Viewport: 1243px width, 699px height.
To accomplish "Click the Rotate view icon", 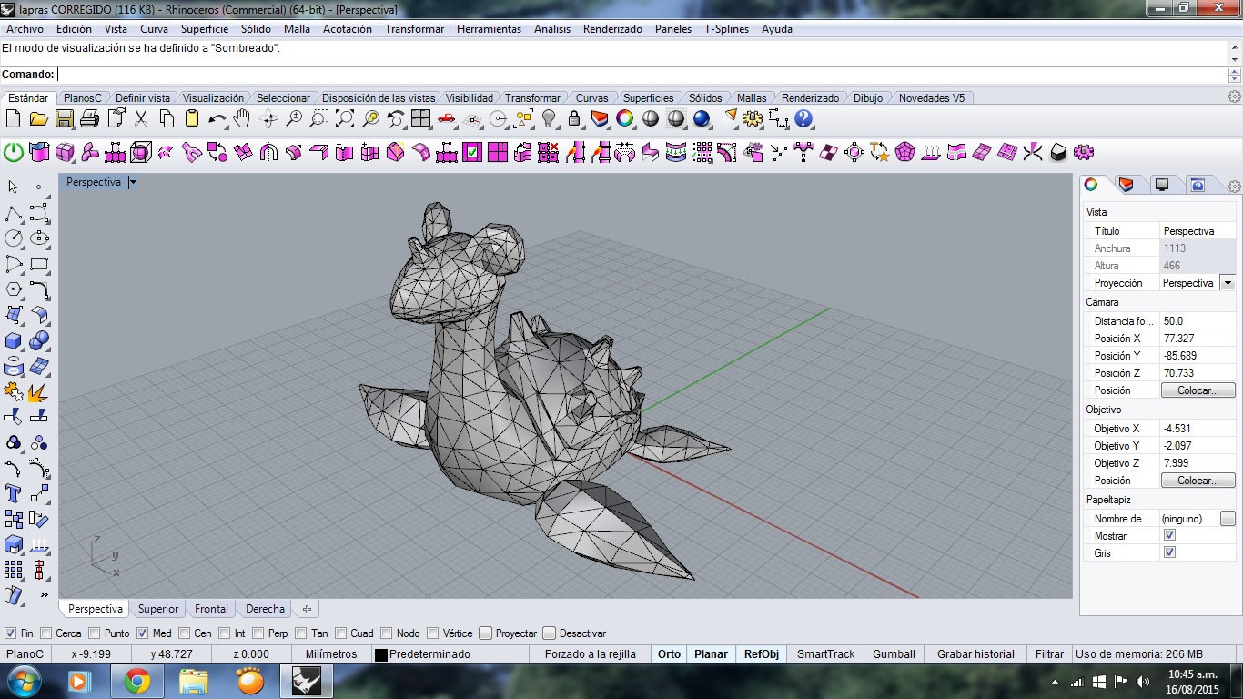I will (x=268, y=118).
